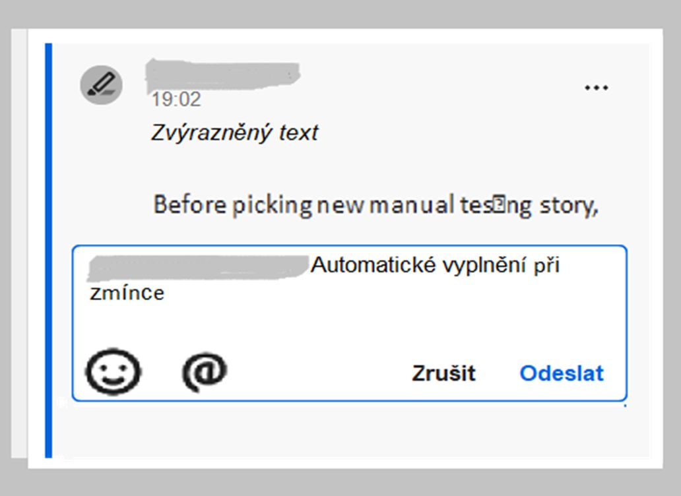This screenshot has width=681, height=496.
Task: Open the comment actions via the "..." control
Action: pyautogui.click(x=596, y=86)
